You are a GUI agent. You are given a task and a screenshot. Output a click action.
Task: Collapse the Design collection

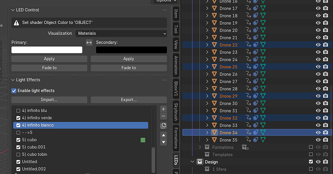[x=193, y=162]
